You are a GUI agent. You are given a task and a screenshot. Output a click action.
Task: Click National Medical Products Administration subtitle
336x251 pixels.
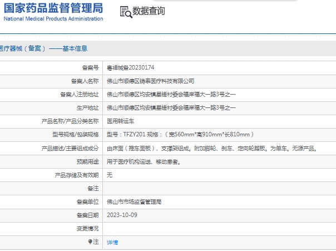[x=53, y=19]
